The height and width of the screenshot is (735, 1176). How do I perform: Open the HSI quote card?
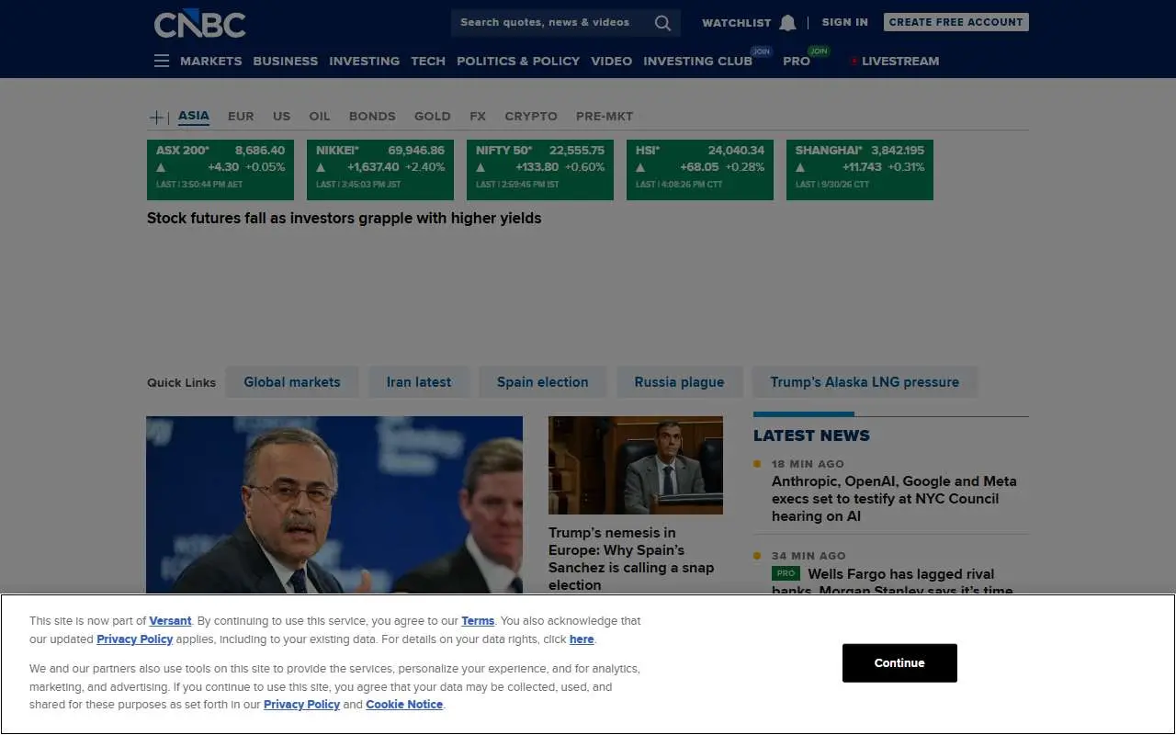[700, 170]
